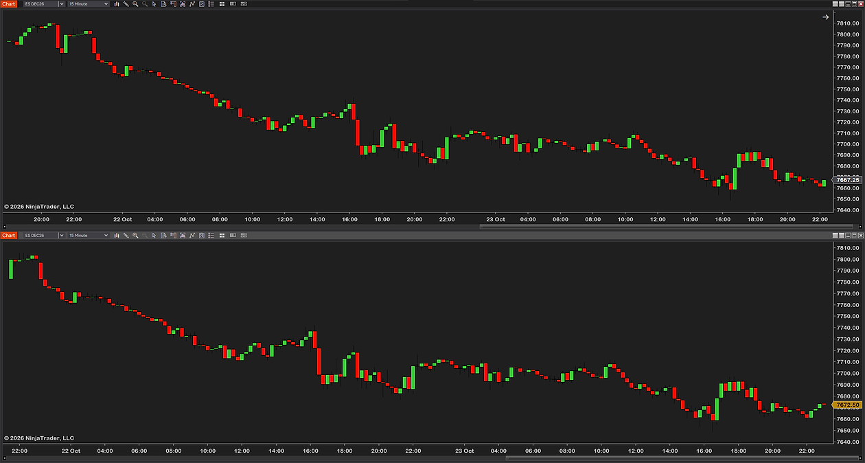Toggle Chart Trader icon in top chart toolbar
The width and height of the screenshot is (865, 463).
click(163, 4)
